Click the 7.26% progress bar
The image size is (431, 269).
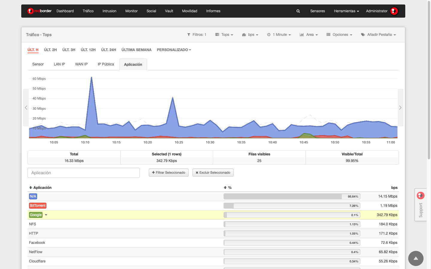292,206
